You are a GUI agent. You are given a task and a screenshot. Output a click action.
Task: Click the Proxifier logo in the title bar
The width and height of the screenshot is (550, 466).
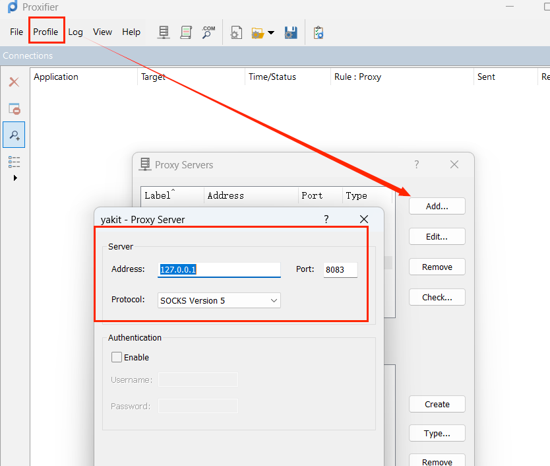pos(13,7)
